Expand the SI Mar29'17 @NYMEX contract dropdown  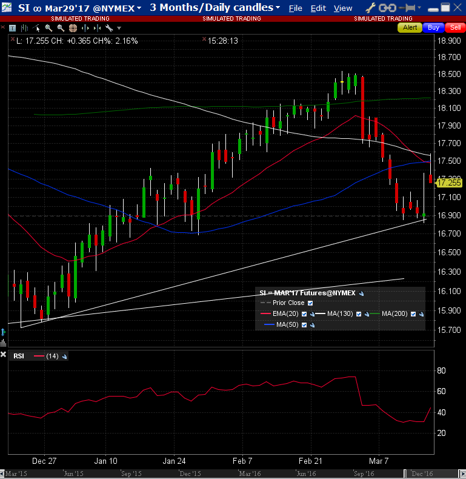click(139, 8)
